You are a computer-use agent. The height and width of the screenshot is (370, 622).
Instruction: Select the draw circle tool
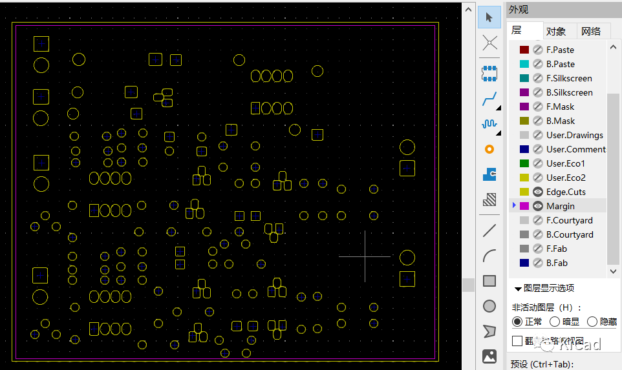click(489, 306)
